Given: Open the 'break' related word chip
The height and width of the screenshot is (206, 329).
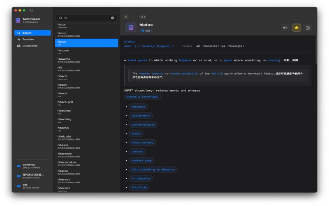Looking at the screenshot, I should (x=136, y=133).
